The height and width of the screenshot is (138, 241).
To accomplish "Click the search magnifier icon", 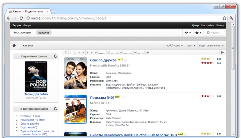I will pyautogui.click(x=208, y=33).
